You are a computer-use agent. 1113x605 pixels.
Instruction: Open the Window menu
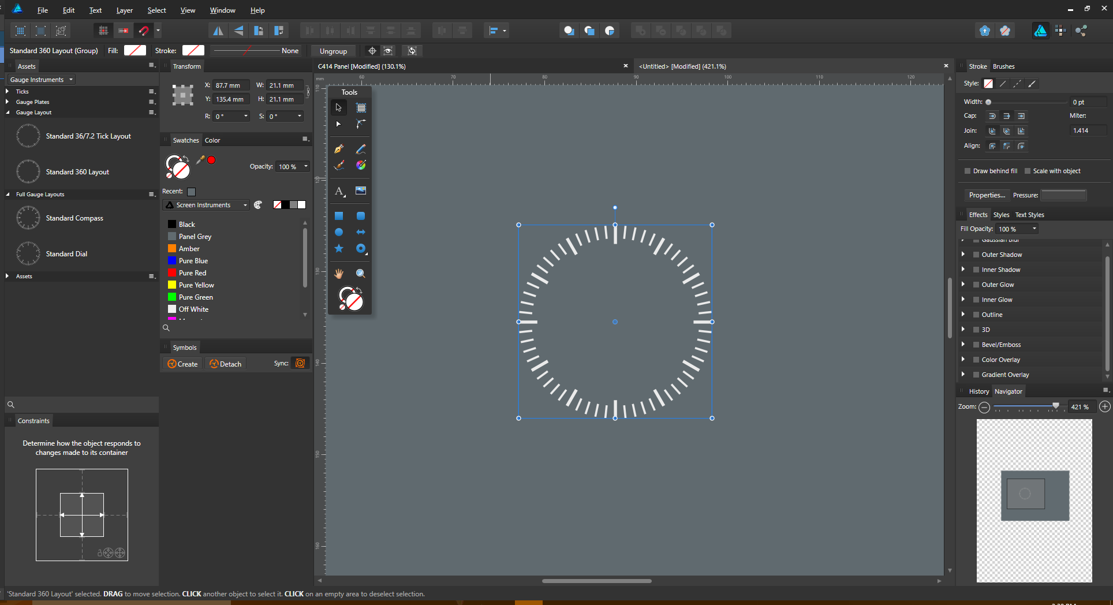222,10
